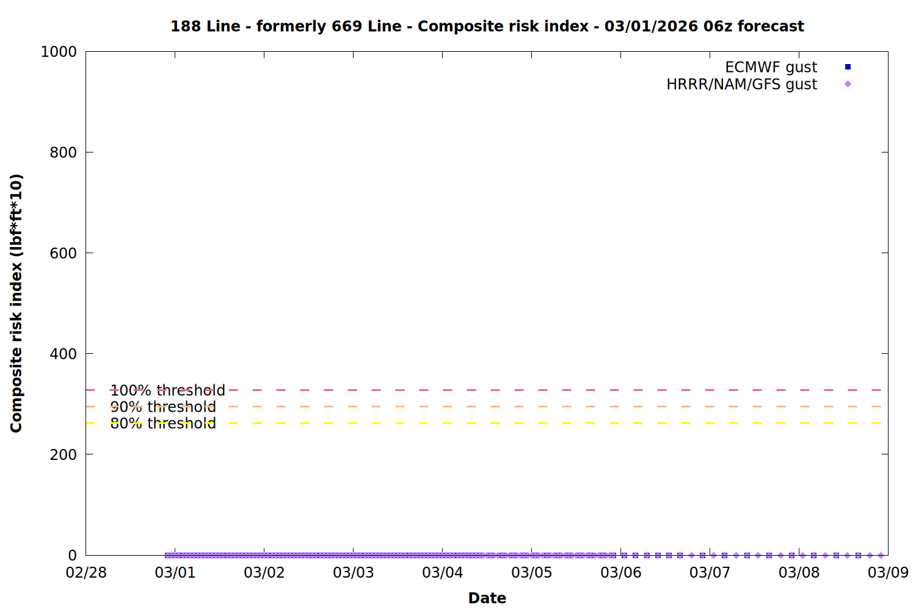Click the 03/06 date tick label
The width and height of the screenshot is (916, 610).
[x=620, y=573]
